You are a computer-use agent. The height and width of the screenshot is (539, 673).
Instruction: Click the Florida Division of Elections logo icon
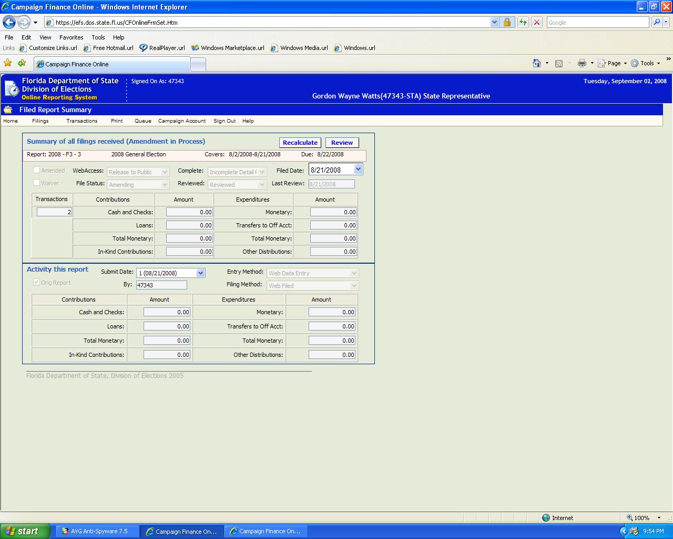point(12,89)
